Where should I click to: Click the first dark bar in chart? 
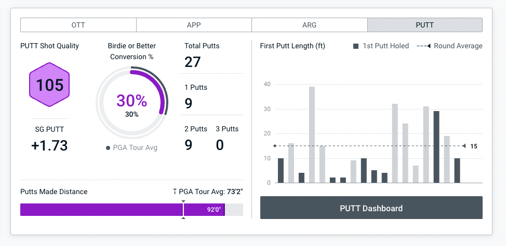(281, 171)
